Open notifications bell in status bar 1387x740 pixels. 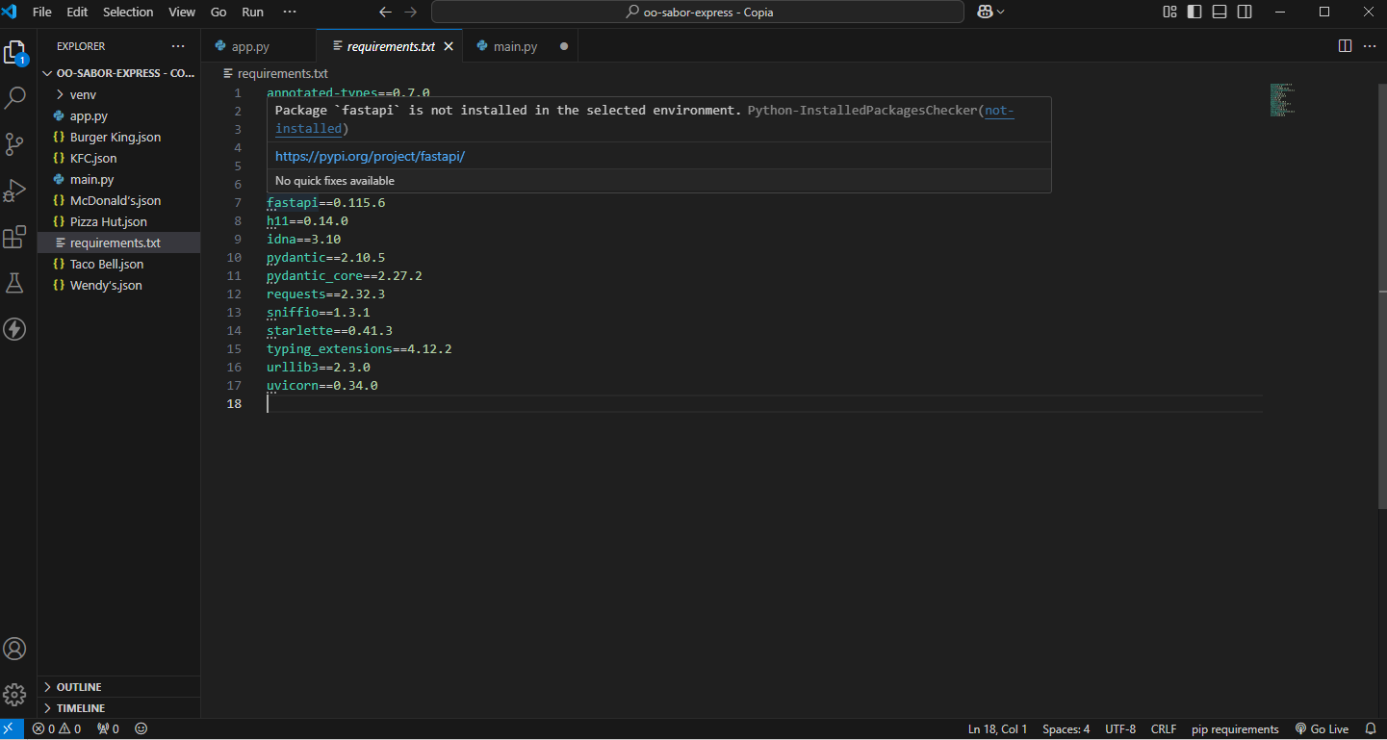click(x=1370, y=729)
